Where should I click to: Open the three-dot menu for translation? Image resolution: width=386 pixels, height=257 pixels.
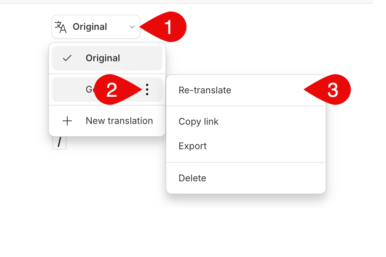[x=147, y=90]
